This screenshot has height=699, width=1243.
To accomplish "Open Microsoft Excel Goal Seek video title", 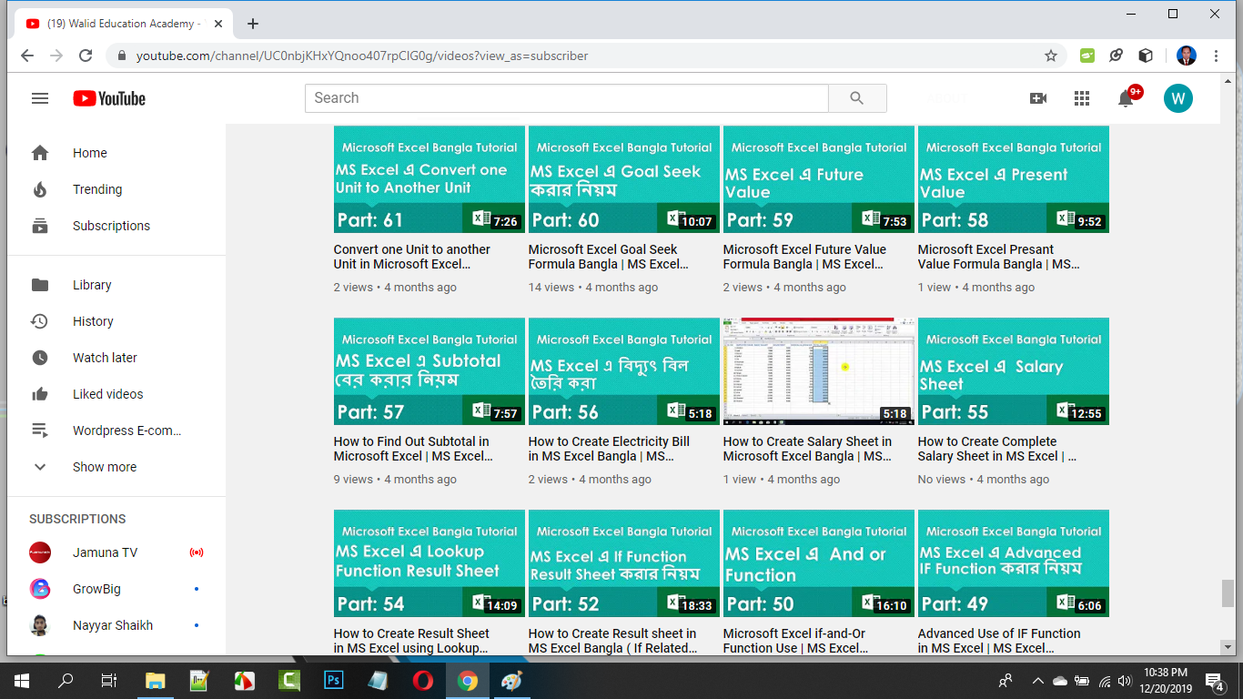I will click(x=608, y=257).
